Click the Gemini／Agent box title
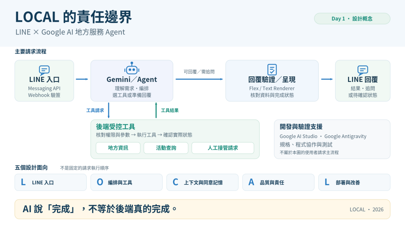The width and height of the screenshot is (405, 228). 132,79
